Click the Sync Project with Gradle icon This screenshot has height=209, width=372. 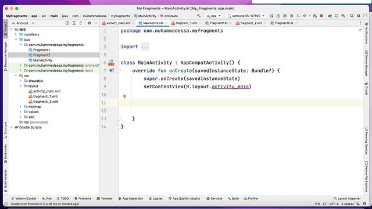tap(330, 16)
